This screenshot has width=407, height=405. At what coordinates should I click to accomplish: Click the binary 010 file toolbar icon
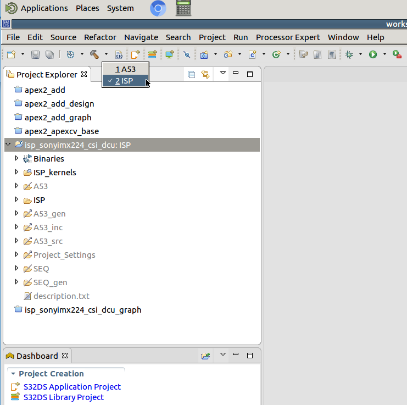(x=119, y=54)
